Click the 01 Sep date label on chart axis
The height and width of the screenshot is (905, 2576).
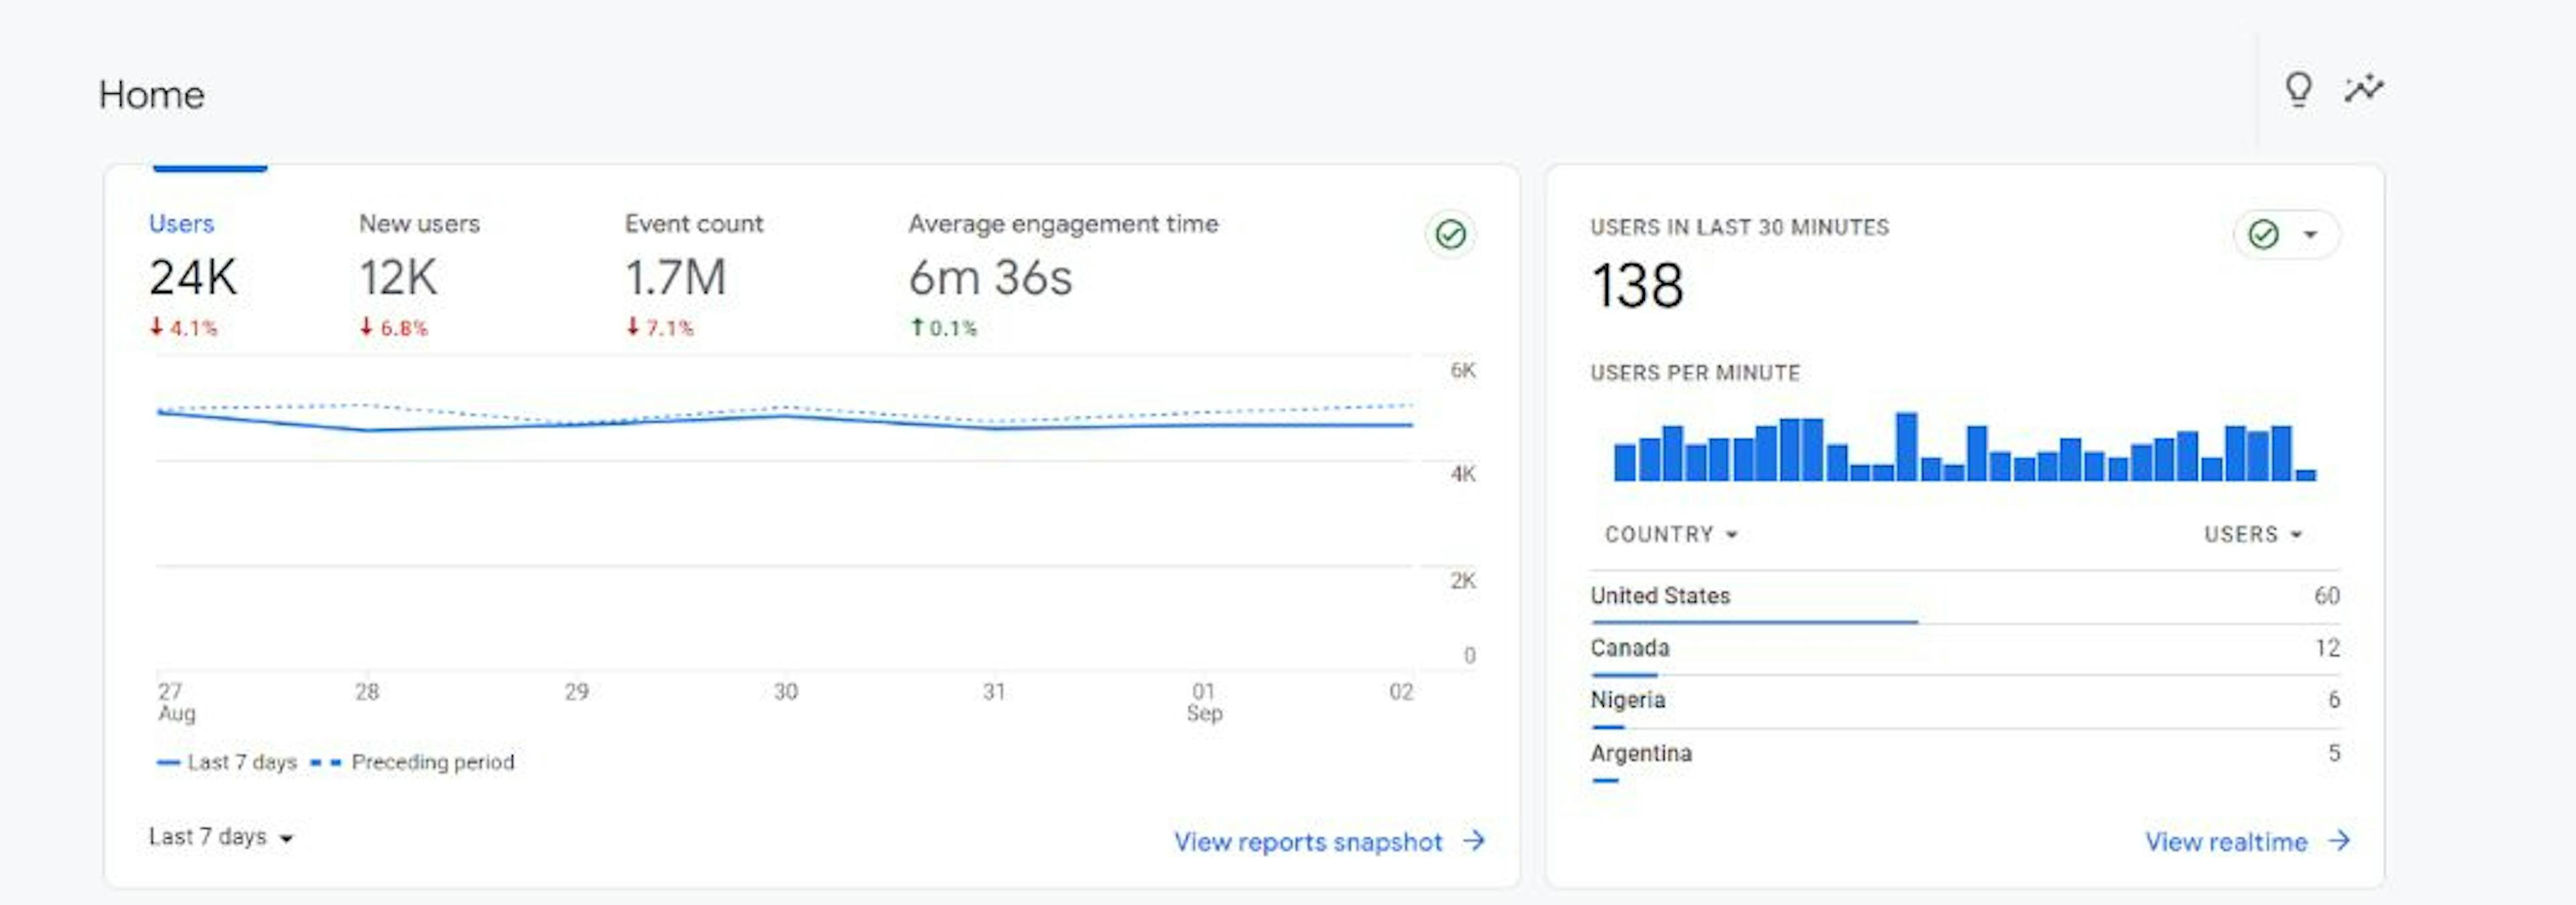1204,703
